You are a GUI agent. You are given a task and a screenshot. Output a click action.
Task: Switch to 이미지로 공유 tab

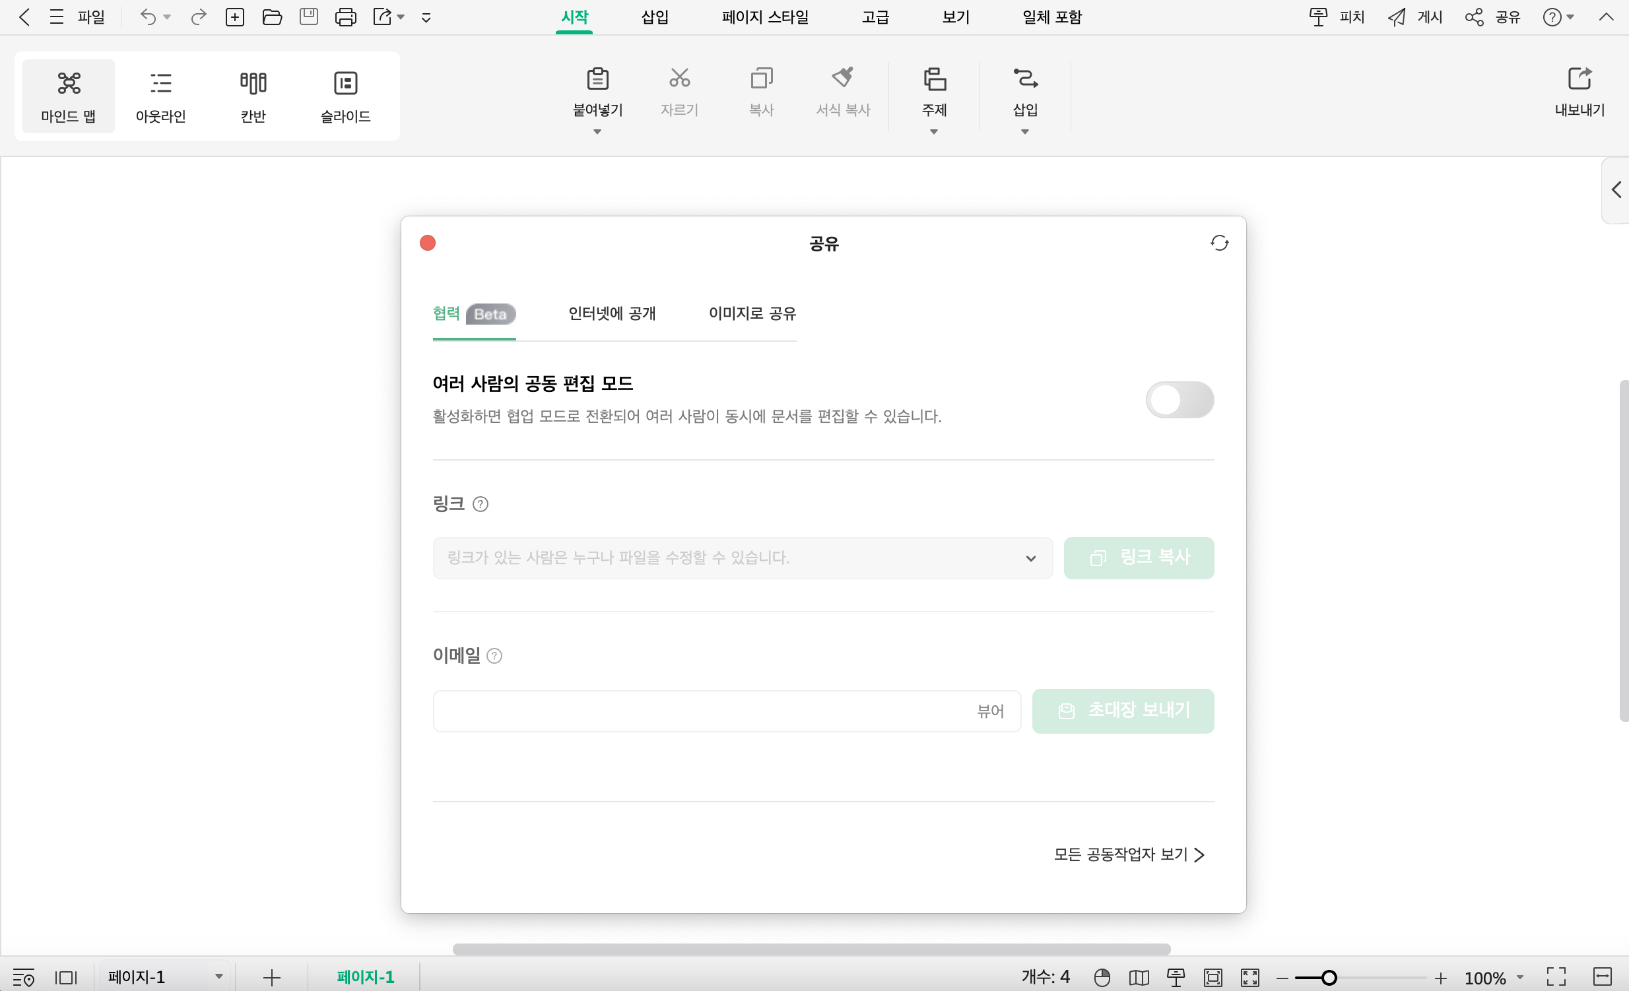point(752,314)
